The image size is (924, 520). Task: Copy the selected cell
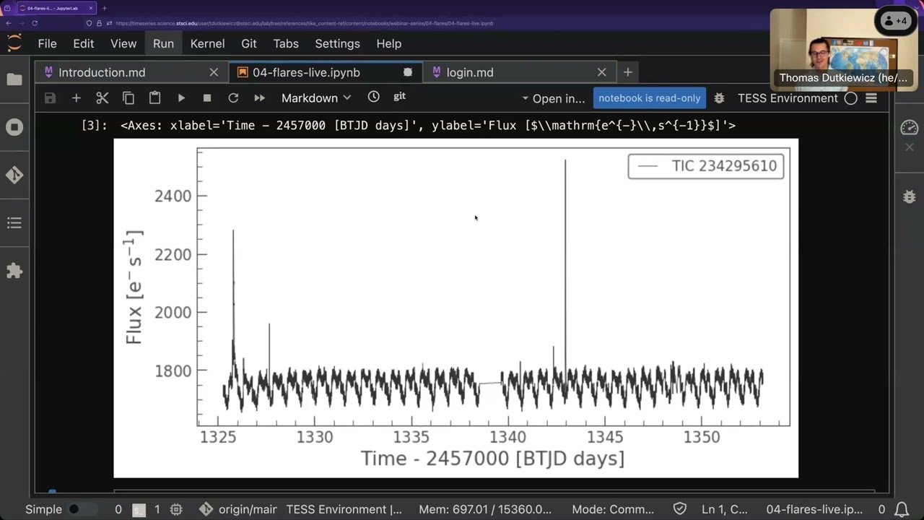128,98
